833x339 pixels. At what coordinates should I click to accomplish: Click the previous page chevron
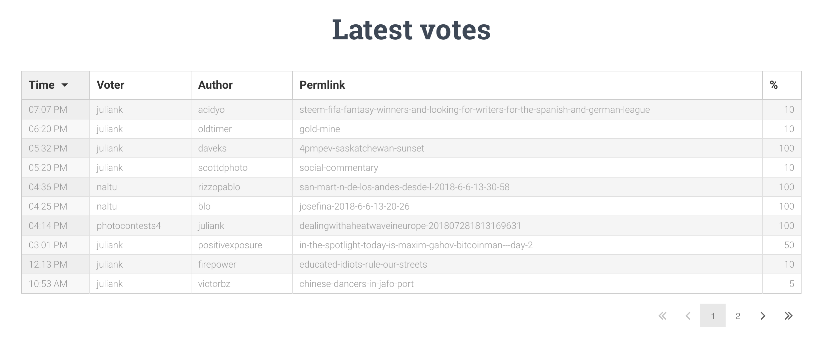point(688,316)
